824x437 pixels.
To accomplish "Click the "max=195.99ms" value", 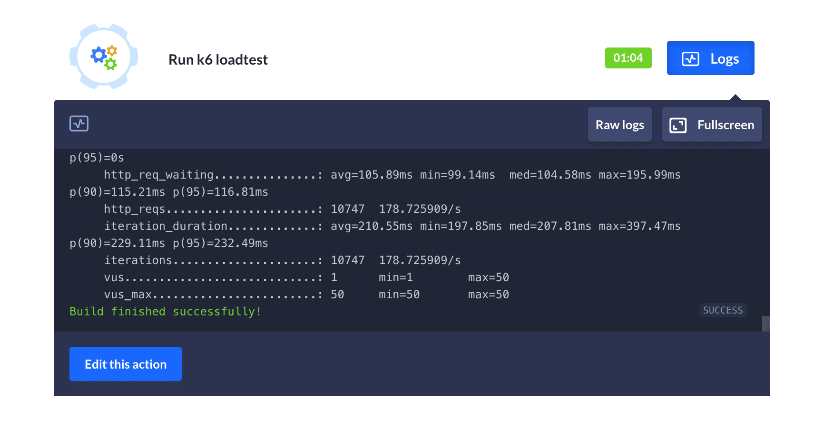I will (x=639, y=175).
